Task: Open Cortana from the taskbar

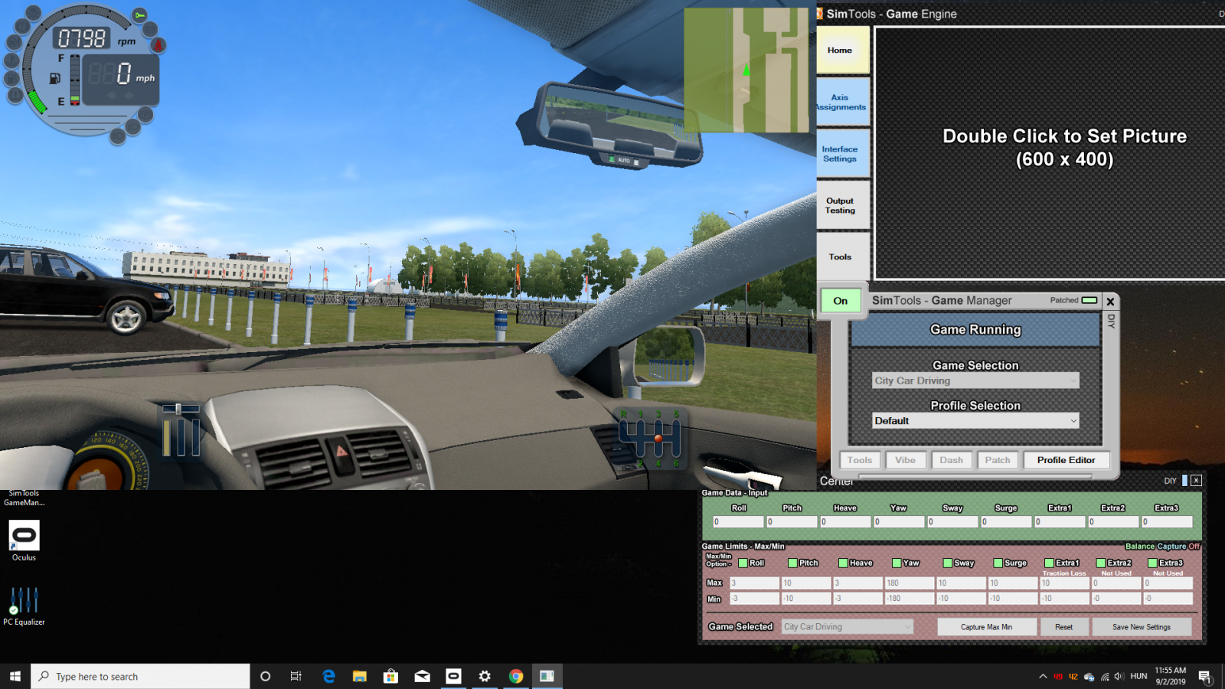Action: (265, 676)
